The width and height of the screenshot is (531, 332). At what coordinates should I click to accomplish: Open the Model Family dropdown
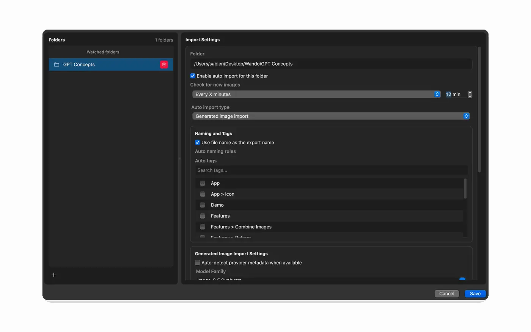click(331, 279)
